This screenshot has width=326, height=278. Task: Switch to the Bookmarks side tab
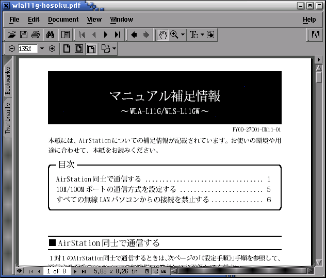pyautogui.click(x=8, y=80)
